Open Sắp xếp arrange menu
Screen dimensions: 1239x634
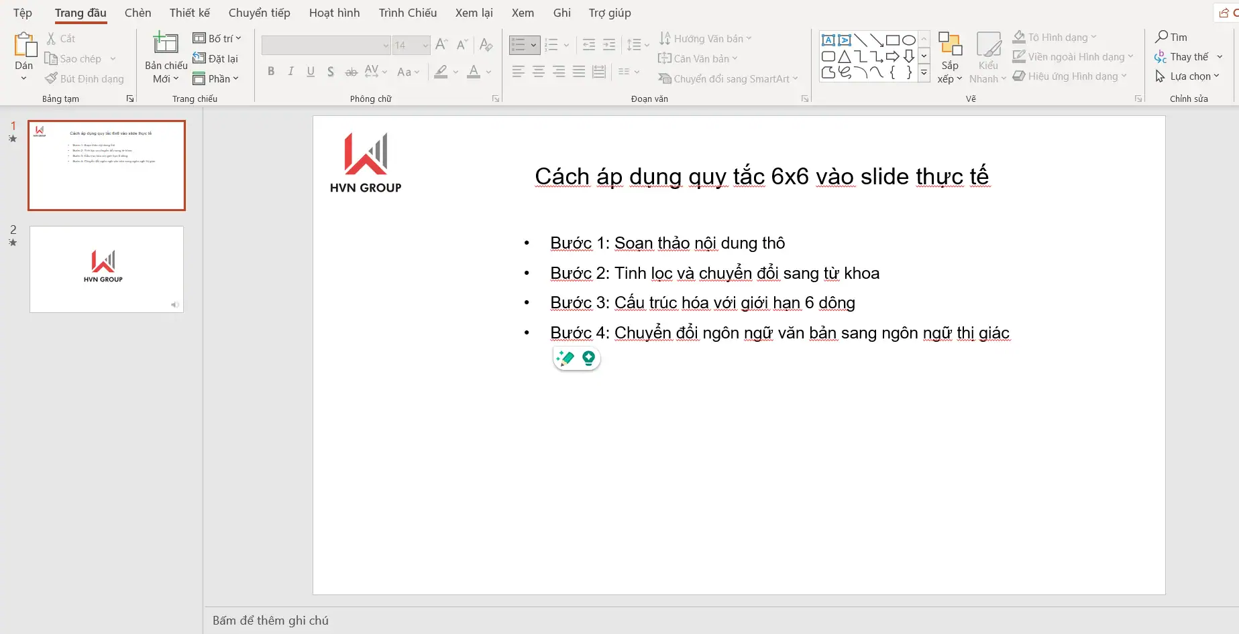click(x=950, y=58)
